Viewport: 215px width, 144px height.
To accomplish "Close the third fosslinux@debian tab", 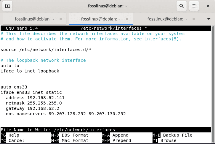I will click(193, 19).
